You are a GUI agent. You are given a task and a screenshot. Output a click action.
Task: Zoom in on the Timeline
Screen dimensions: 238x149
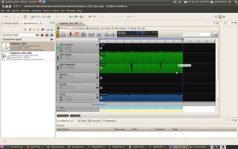coord(107,34)
